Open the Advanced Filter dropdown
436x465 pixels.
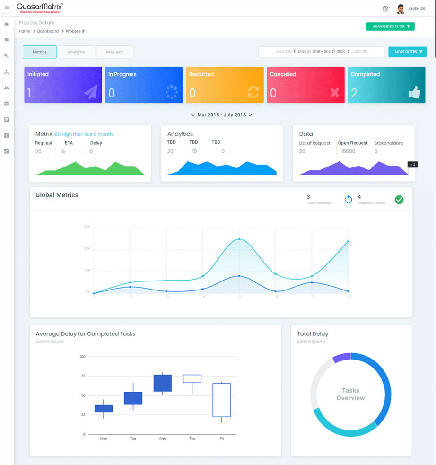point(390,26)
